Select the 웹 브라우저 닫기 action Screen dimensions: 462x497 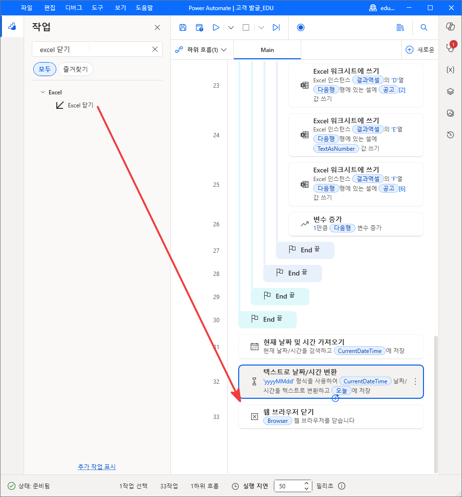(x=331, y=417)
